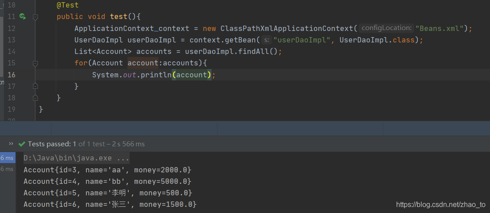Click 'UserDaoImpl.class' argument on line 13
The width and height of the screenshot is (490, 213).
[377, 40]
